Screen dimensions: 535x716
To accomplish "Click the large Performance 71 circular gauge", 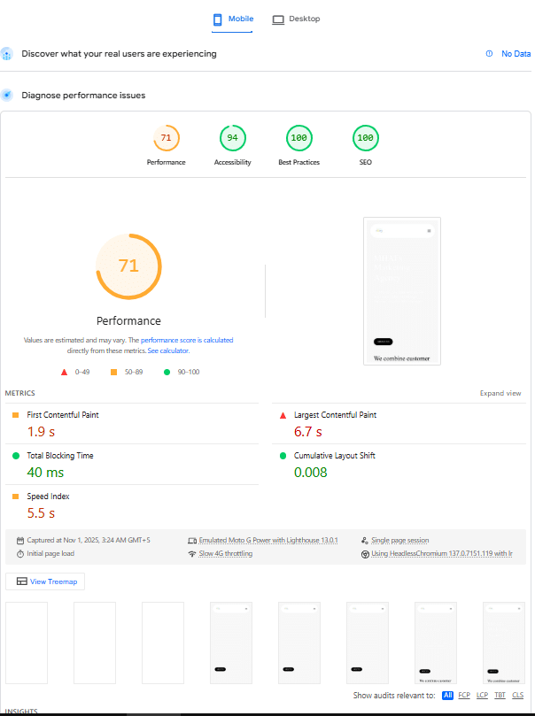I will [128, 266].
